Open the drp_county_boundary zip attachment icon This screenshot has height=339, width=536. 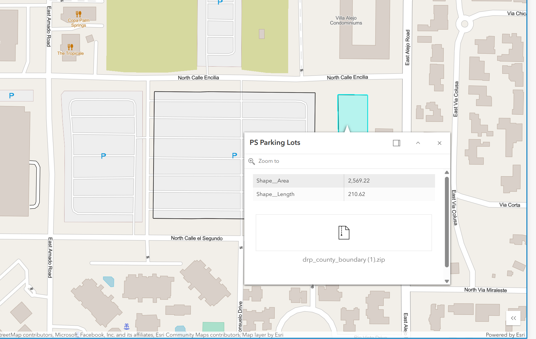coord(344,233)
